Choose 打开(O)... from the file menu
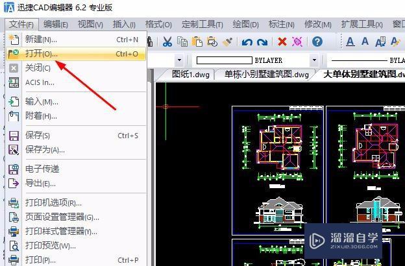This screenshot has height=266, width=405. click(x=76, y=54)
